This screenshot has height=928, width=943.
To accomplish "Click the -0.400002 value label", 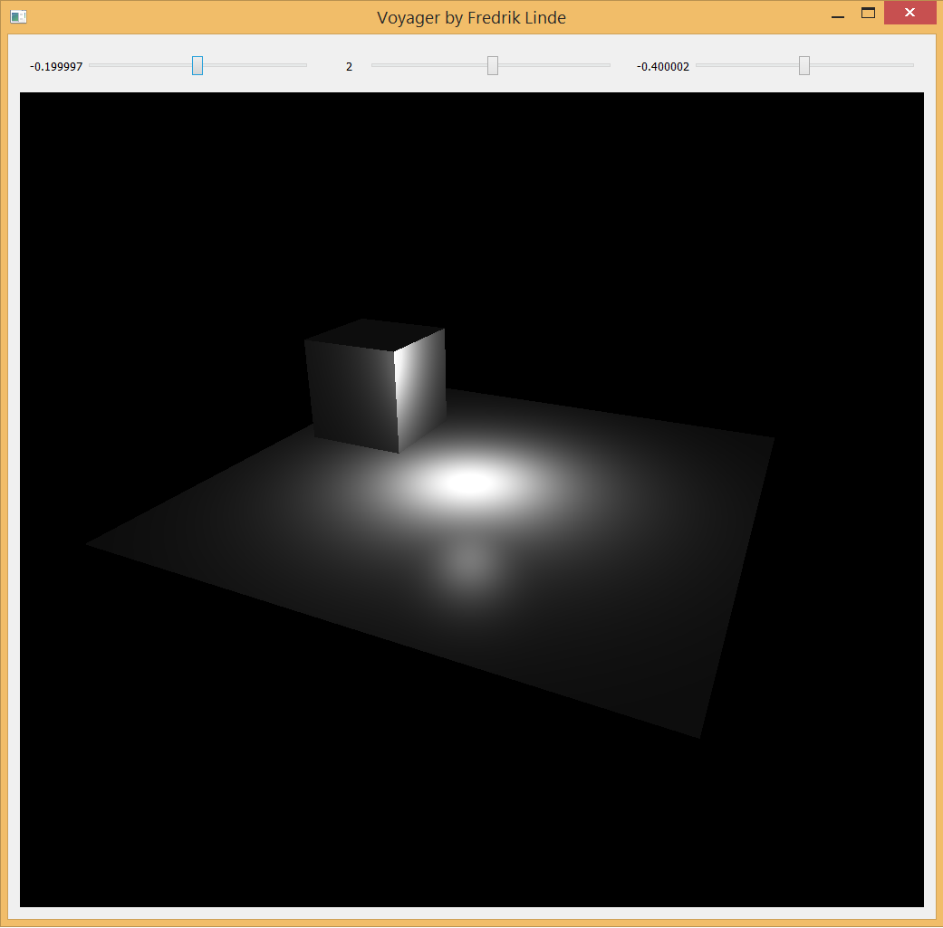I will click(x=662, y=65).
